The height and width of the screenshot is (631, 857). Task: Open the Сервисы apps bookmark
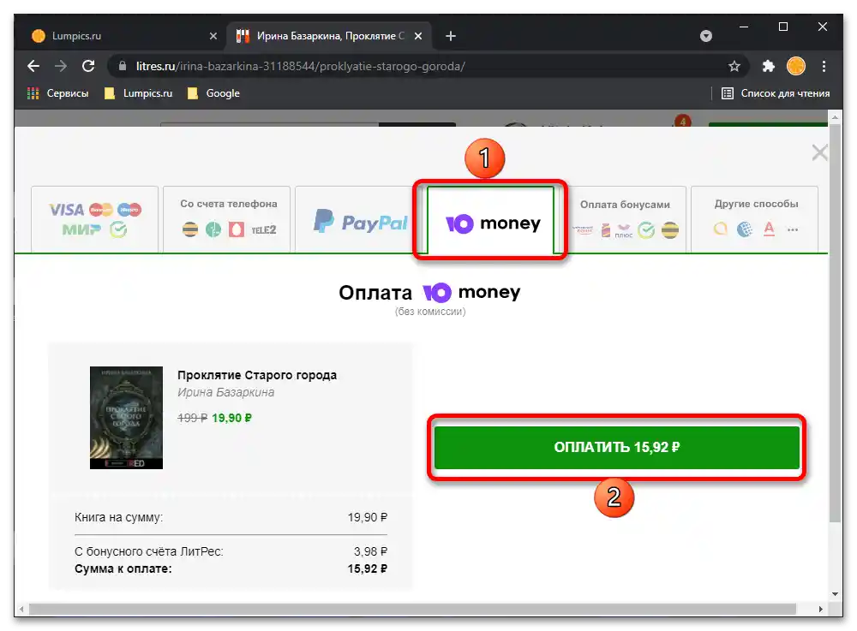tap(57, 93)
